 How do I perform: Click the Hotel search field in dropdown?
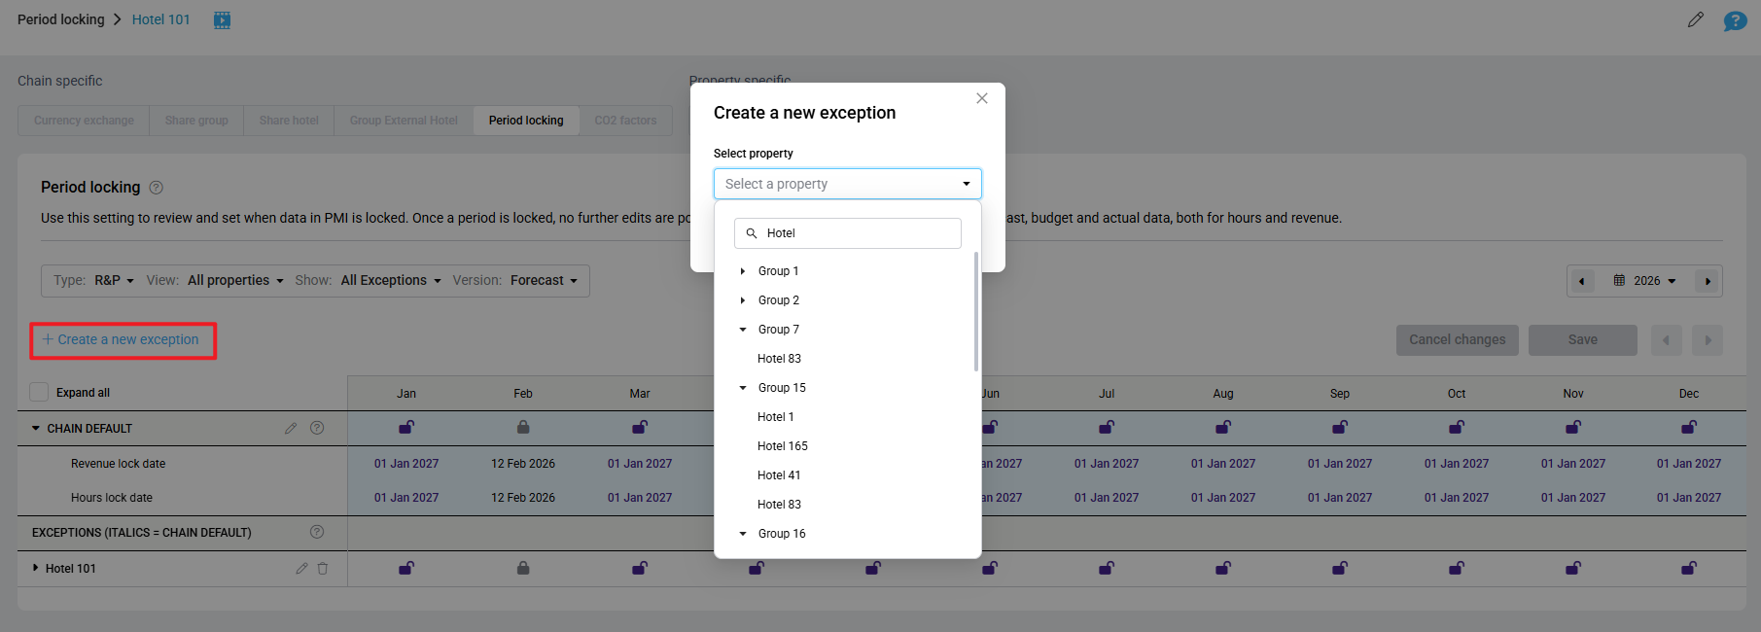click(856, 233)
